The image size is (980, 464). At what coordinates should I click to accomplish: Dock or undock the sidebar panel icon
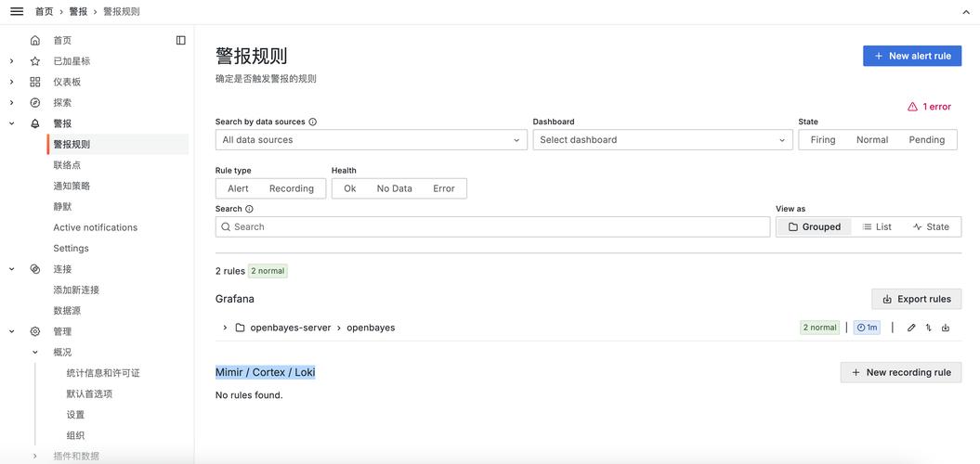point(180,41)
